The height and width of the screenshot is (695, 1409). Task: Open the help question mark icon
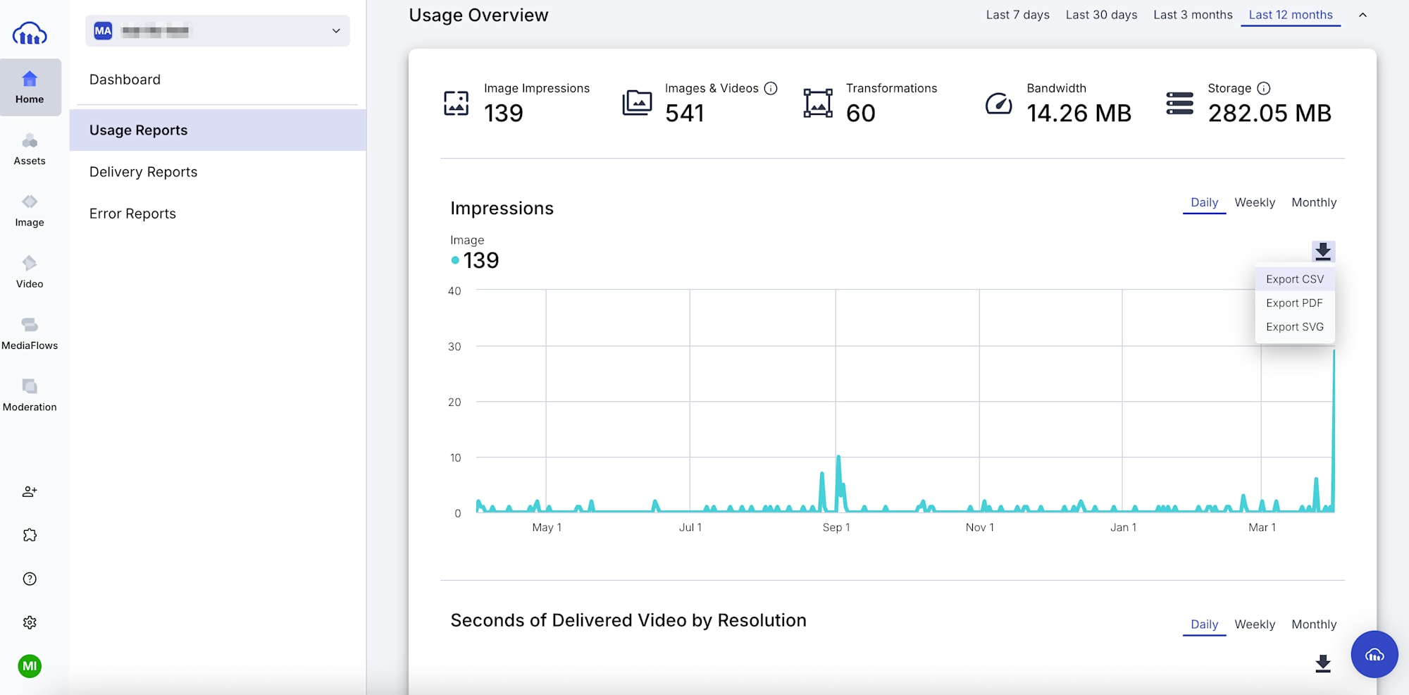[30, 579]
